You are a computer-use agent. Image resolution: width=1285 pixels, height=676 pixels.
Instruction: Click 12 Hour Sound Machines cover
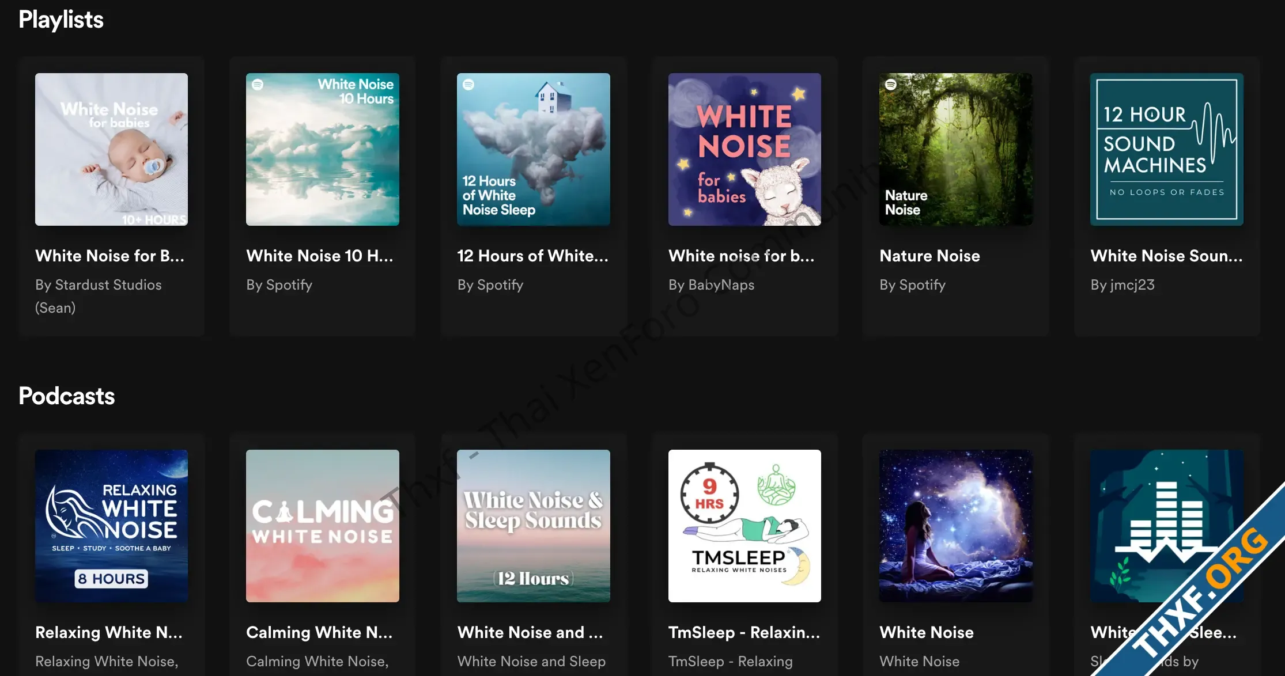[x=1166, y=149]
